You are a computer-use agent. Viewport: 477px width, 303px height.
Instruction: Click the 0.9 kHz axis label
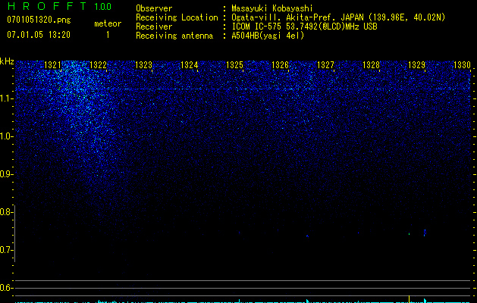[x=6, y=174]
